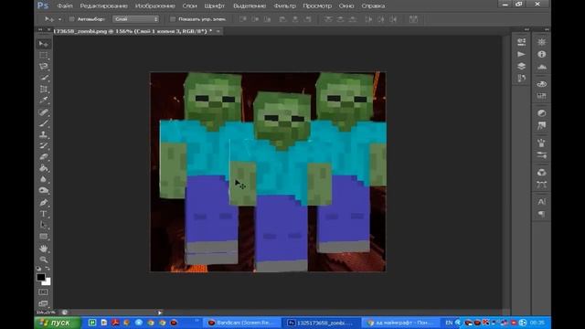Open the Histogram panel icon
Image resolution: width=585 pixels, height=329 pixels.
click(542, 67)
